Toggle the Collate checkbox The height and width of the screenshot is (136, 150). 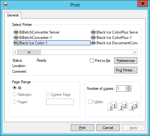pos(90,102)
